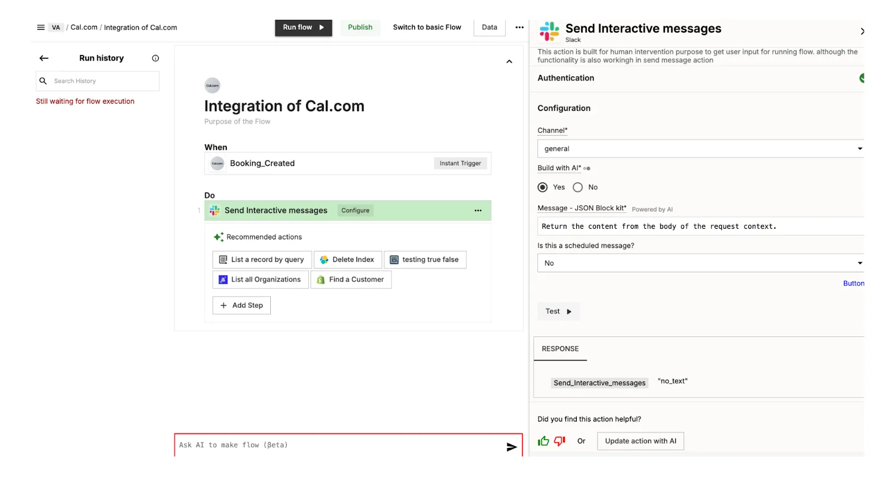Select the RESPONSE tab
This screenshot has height=489, width=879.
560,349
